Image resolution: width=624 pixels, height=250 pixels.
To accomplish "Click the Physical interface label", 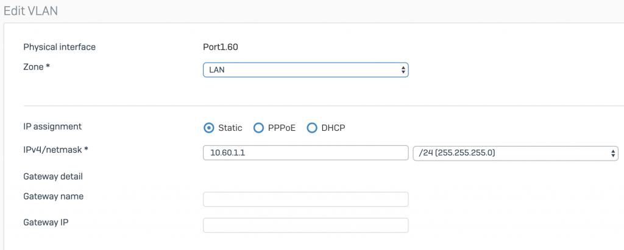I will point(59,47).
